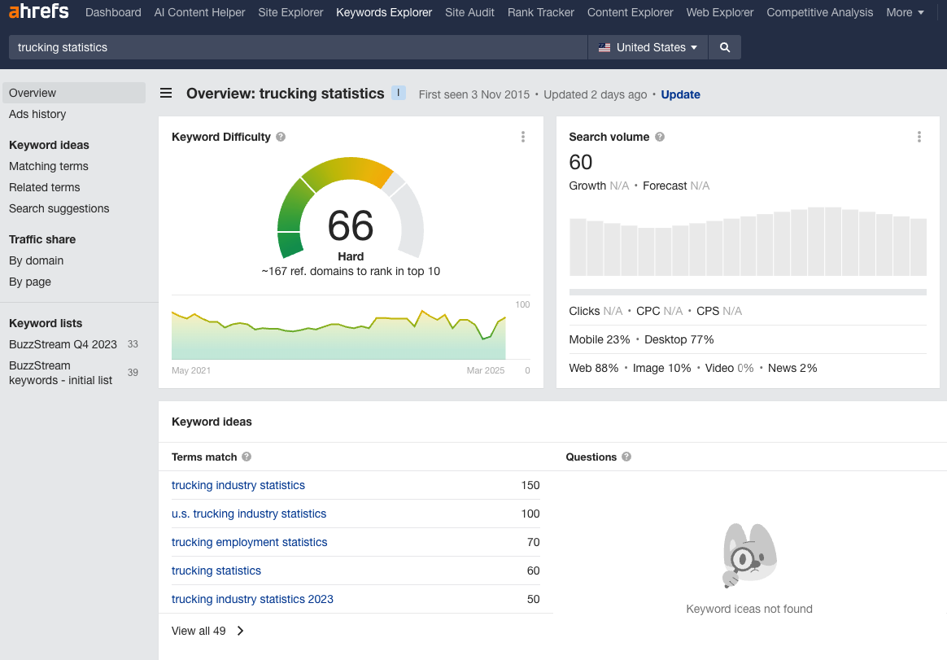Open the hamburger menu beside the Overview heading
The width and height of the screenshot is (947, 660).
tap(166, 93)
